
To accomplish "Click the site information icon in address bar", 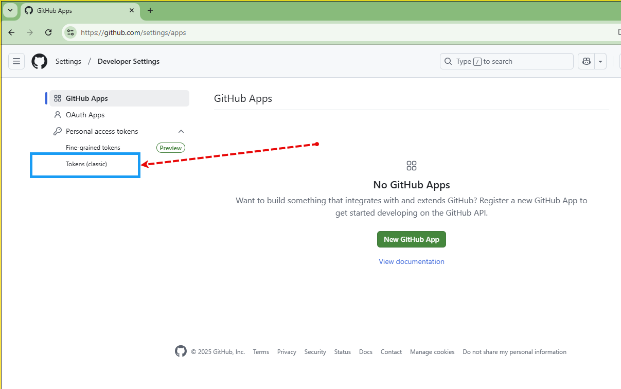I will point(70,32).
